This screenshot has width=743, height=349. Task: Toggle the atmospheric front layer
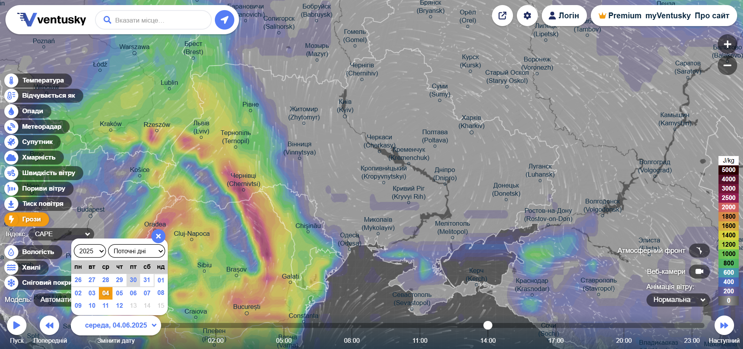[699, 251]
